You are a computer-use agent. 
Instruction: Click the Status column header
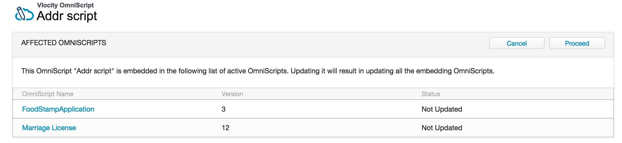[x=431, y=94]
